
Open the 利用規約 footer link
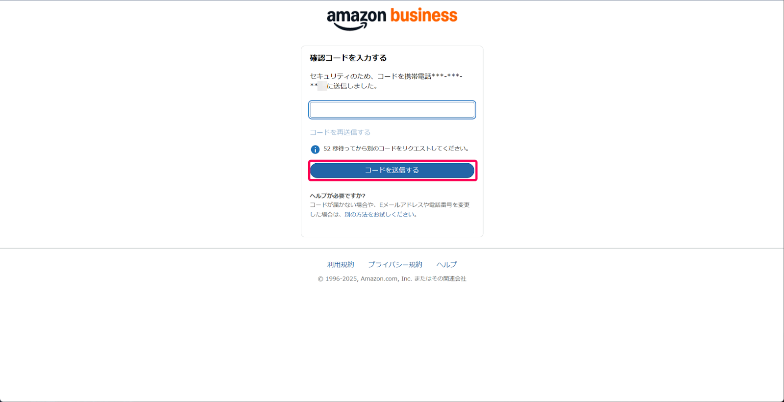[341, 264]
